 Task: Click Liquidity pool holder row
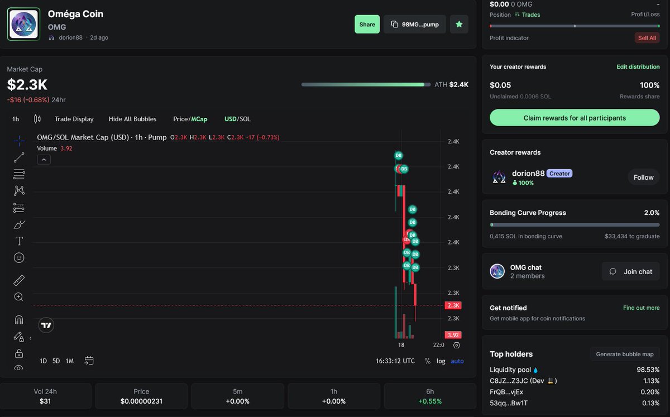[x=575, y=370]
